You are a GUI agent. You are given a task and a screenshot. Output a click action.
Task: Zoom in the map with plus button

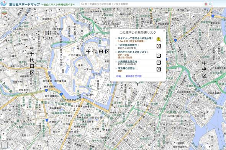[x=3, y=134]
